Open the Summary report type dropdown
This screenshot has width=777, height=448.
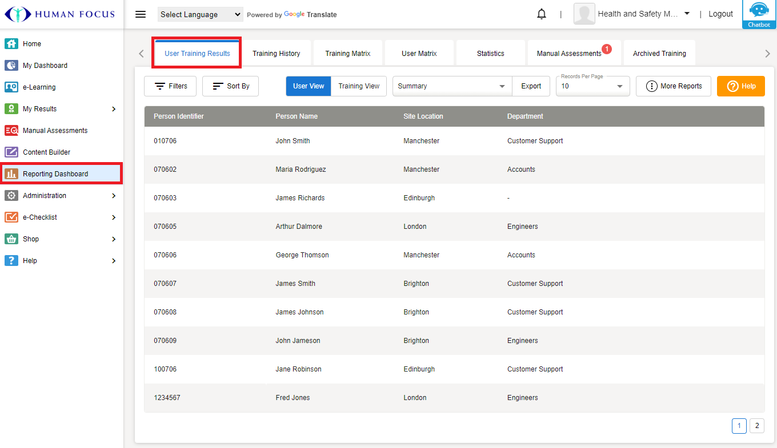[451, 86]
